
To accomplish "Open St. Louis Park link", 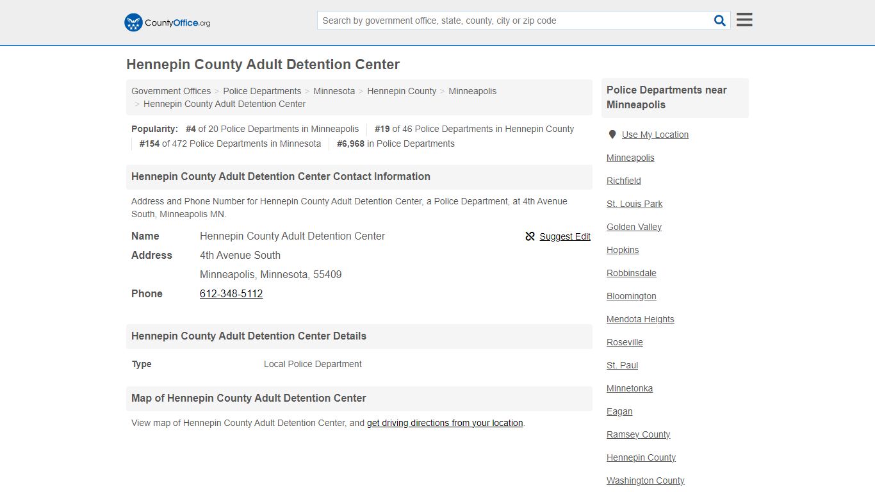I will coord(635,204).
